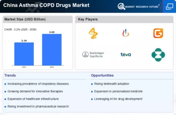Click 'Expansion in personalized medicine' item

[118, 91]
